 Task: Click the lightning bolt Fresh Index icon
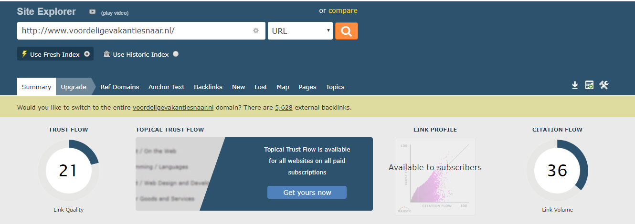pos(24,54)
